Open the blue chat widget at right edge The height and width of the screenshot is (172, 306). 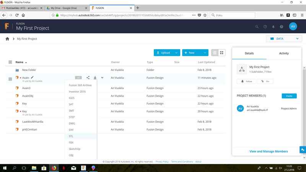tap(303, 150)
